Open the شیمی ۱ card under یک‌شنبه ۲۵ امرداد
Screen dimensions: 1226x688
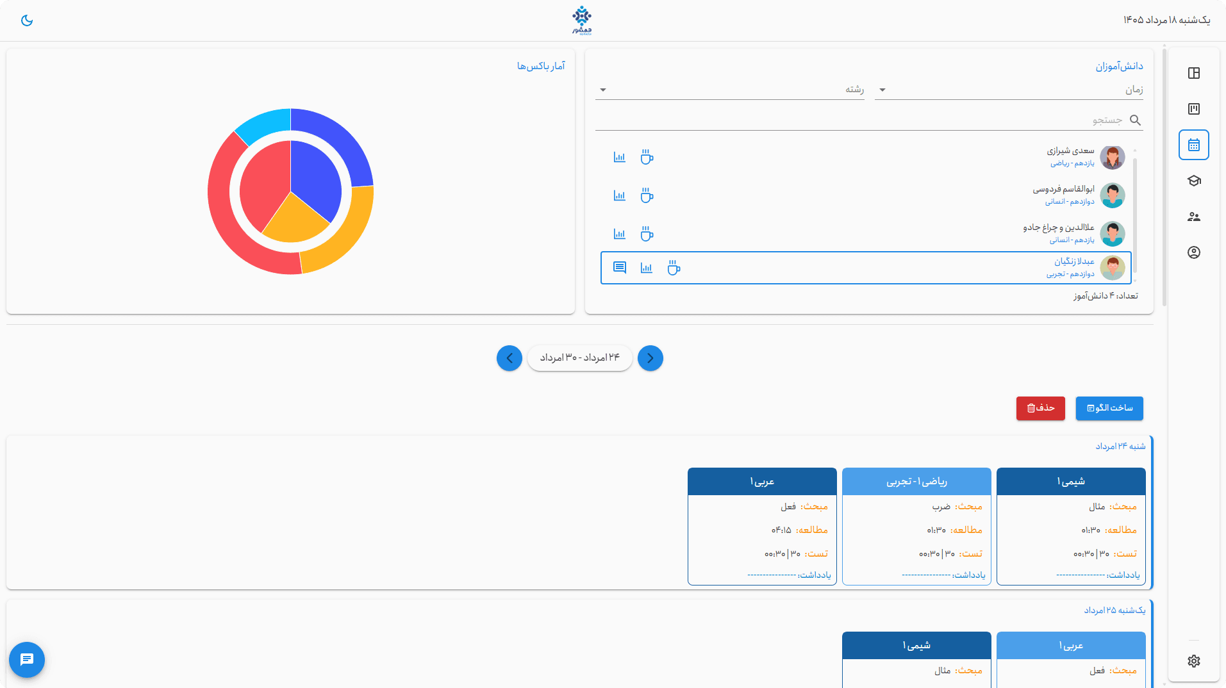pyautogui.click(x=916, y=659)
